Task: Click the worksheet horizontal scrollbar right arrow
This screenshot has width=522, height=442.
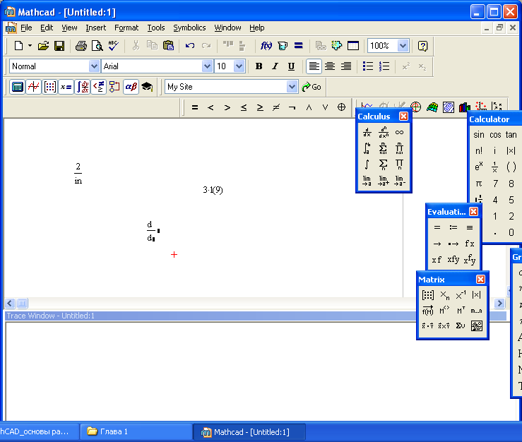Action: point(499,303)
